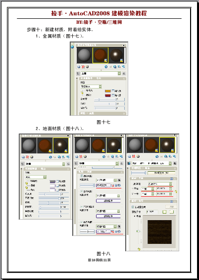Click red delete-map icon beside first texture button
This screenshot has height=280, width=199.
point(112,186)
